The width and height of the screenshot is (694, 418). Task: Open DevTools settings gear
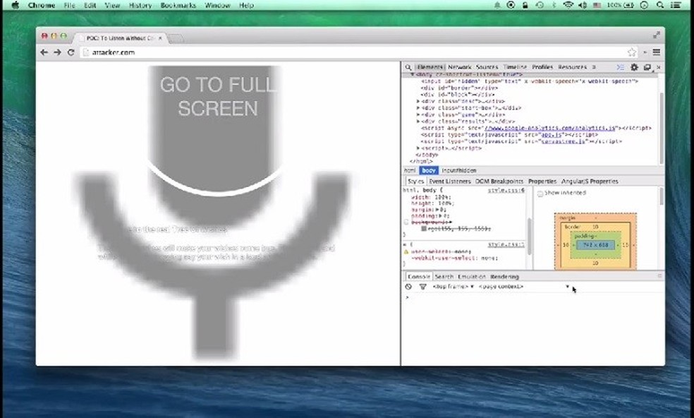[x=634, y=67]
